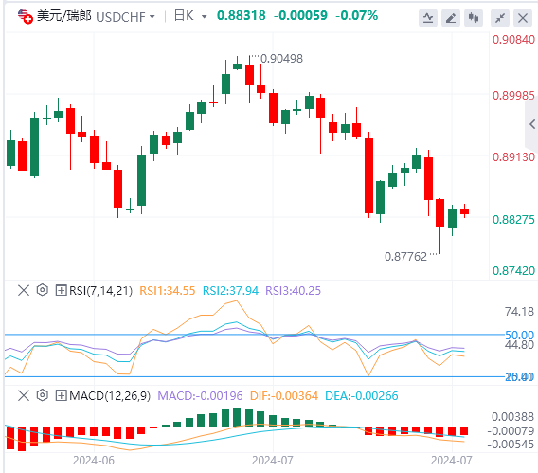
Task: Click the percent change -0.07%
Action: tap(356, 15)
